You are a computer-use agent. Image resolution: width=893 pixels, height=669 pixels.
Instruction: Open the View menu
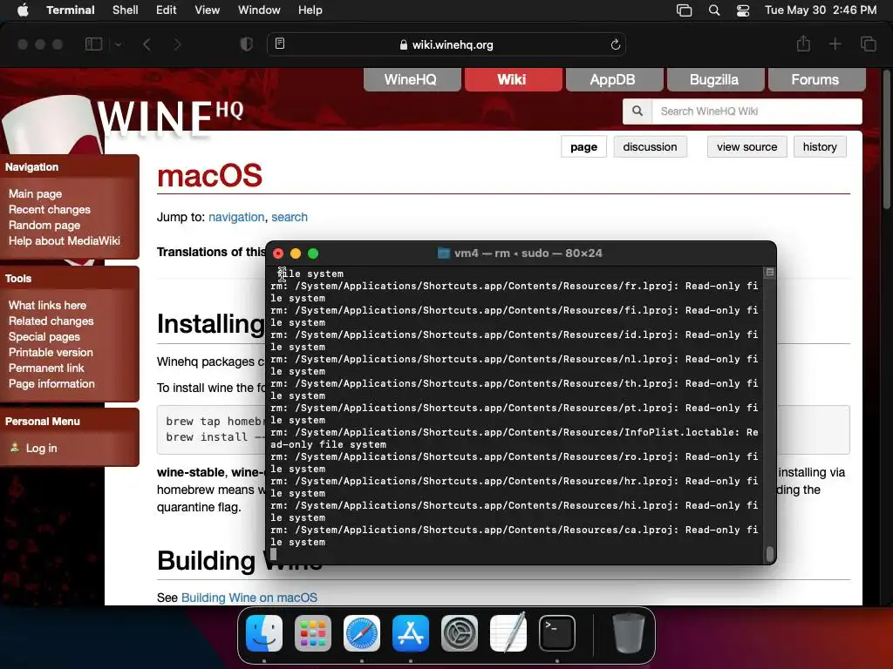[208, 10]
